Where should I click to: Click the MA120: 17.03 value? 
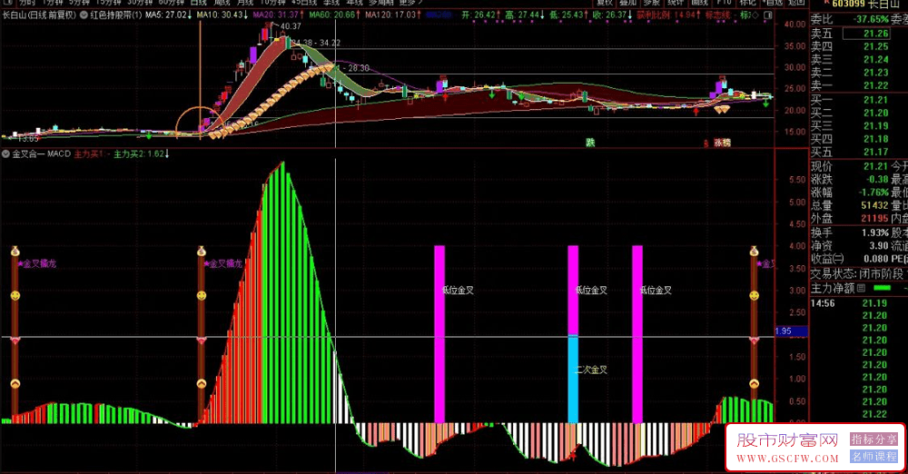[393, 15]
